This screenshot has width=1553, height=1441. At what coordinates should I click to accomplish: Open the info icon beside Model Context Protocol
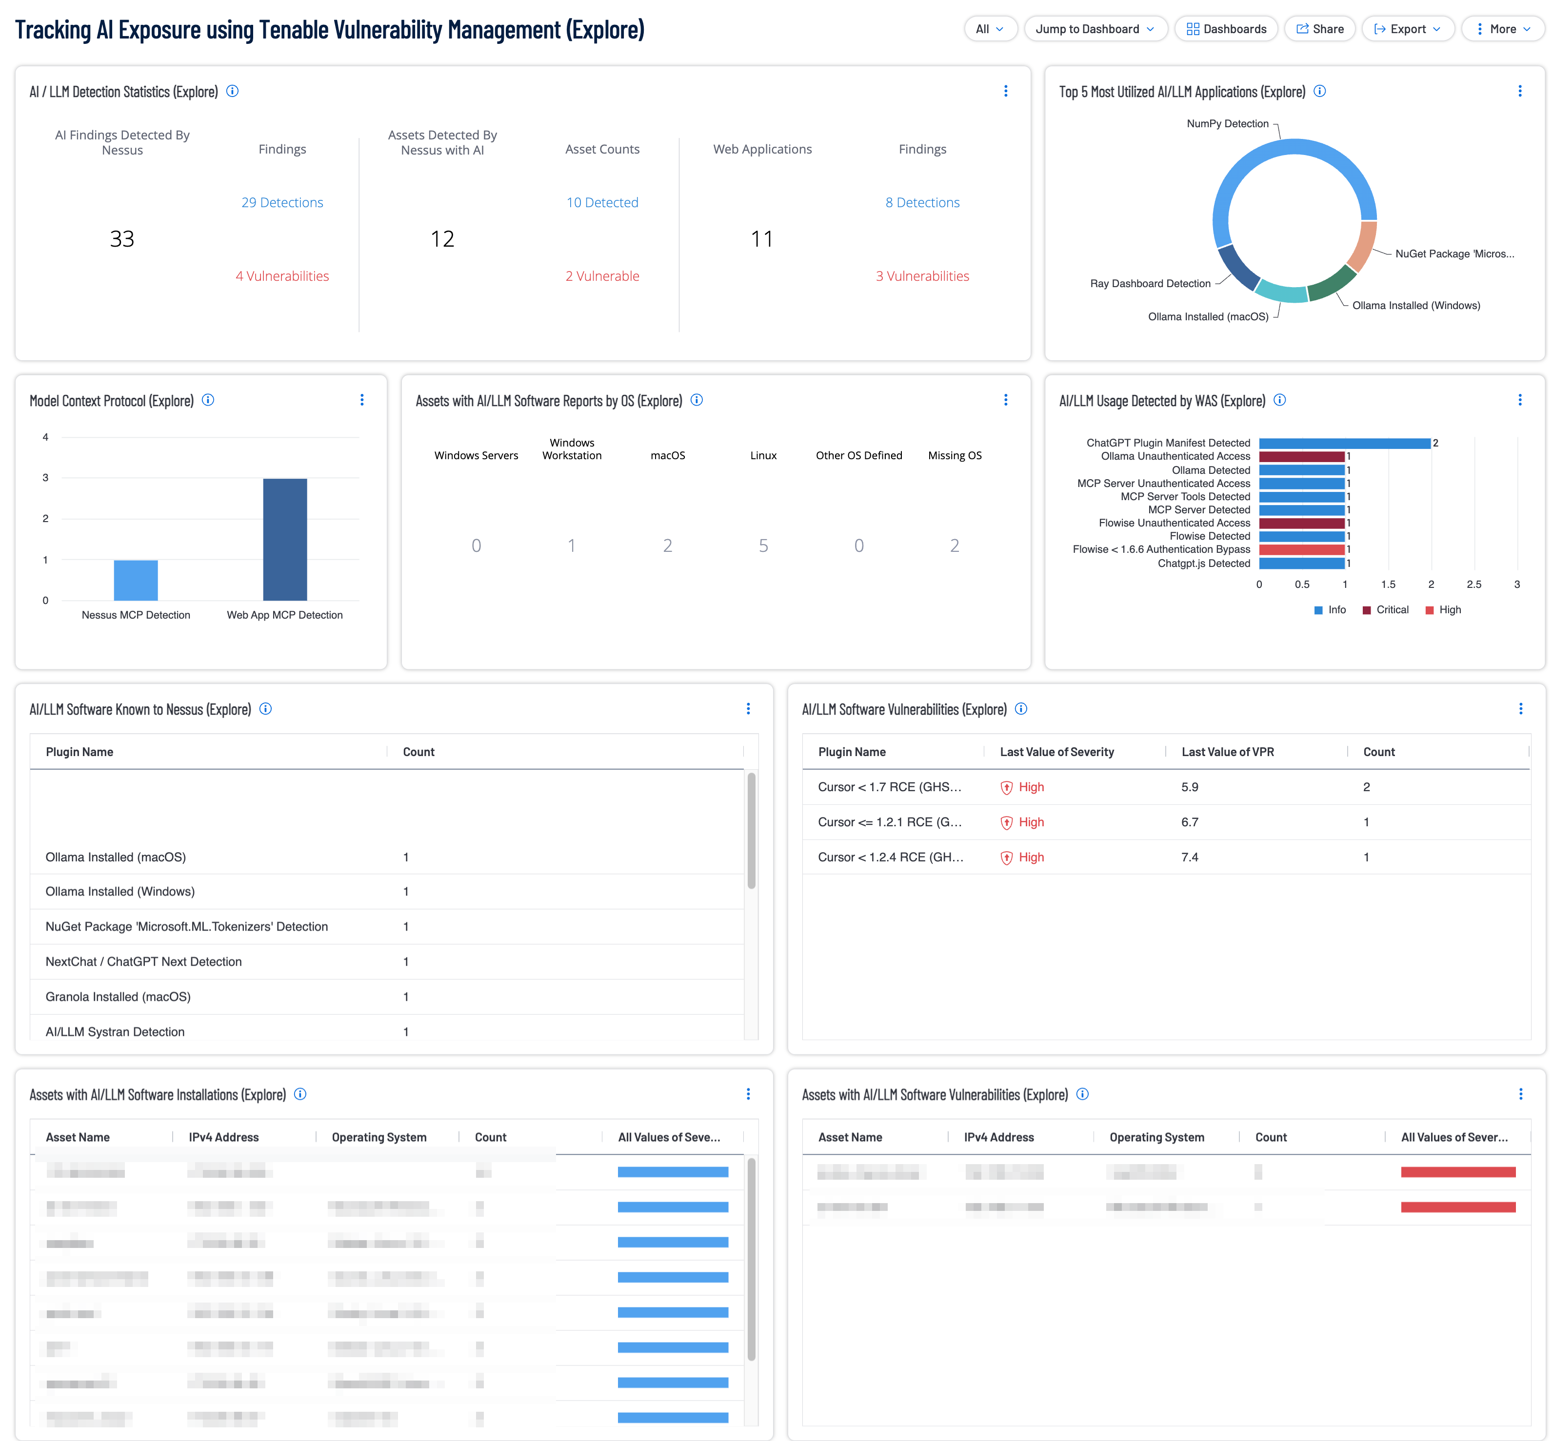pos(208,400)
